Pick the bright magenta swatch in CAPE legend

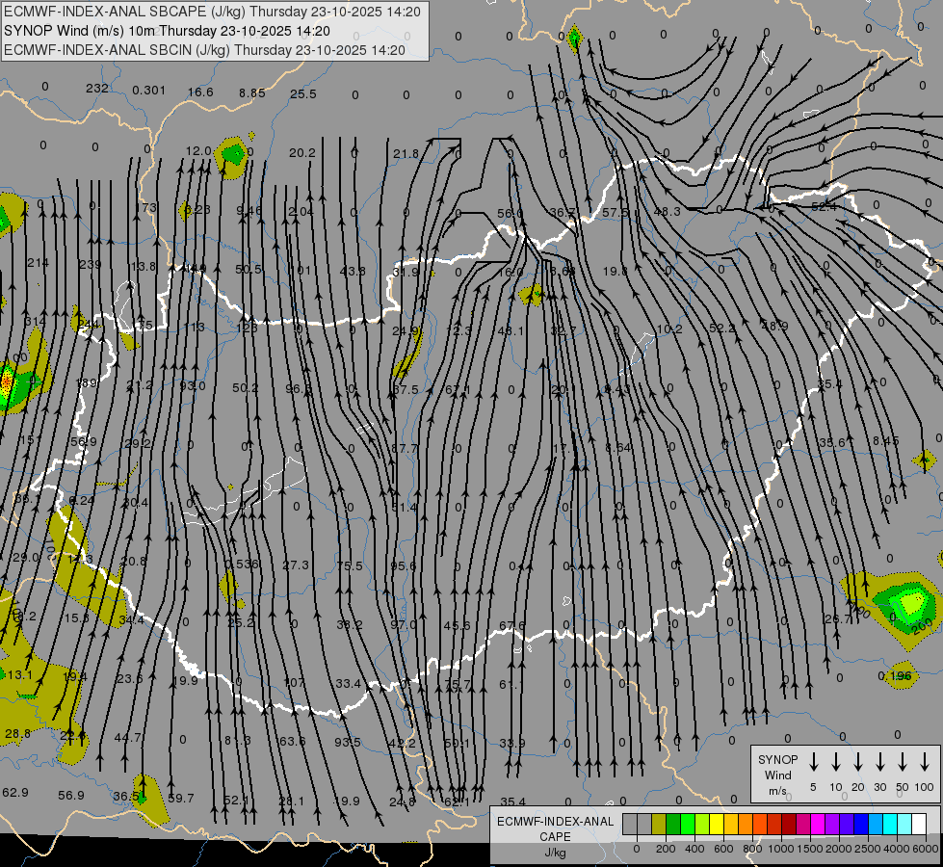[x=818, y=824]
